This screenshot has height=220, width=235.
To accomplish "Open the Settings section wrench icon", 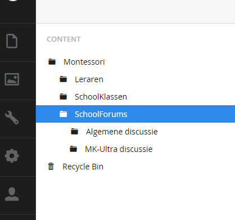I will click(12, 118).
